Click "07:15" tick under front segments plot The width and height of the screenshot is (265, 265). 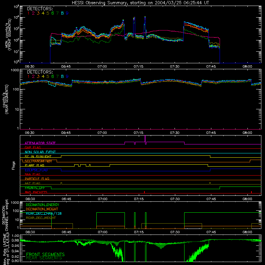pyautogui.click(x=138, y=67)
